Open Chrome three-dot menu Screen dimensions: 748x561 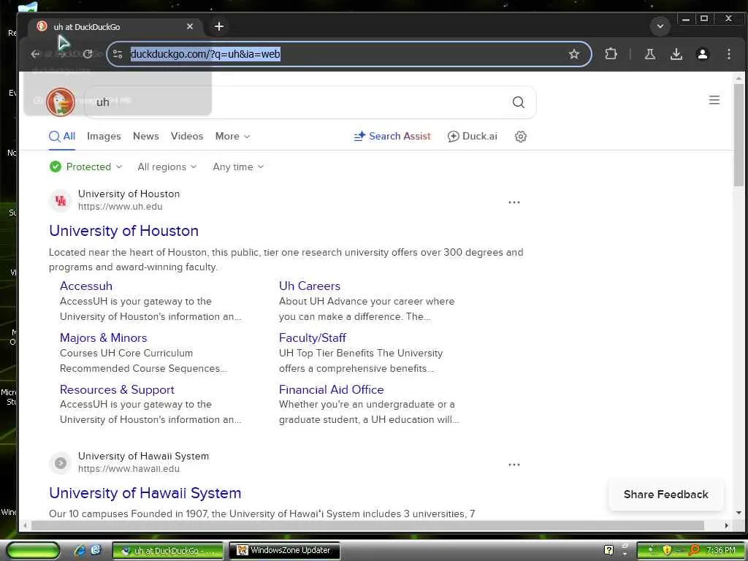point(728,54)
